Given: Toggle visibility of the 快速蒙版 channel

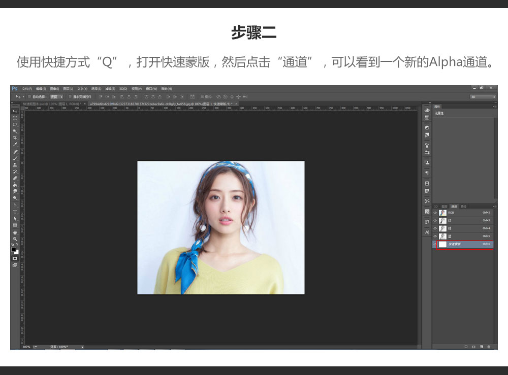Looking at the screenshot, I should tap(435, 244).
